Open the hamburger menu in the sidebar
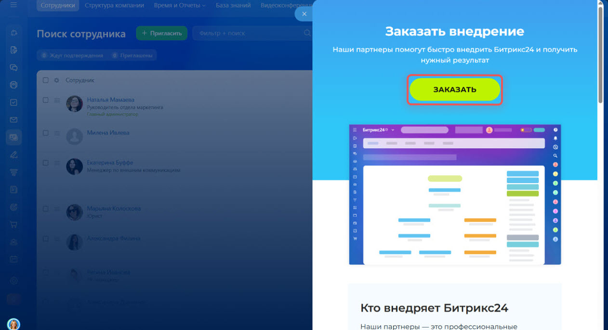This screenshot has height=330, width=608. pyautogui.click(x=13, y=5)
